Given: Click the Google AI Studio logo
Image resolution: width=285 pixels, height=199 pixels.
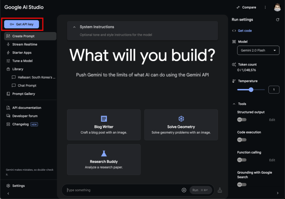Looking at the screenshot, I should [x=24, y=7].
